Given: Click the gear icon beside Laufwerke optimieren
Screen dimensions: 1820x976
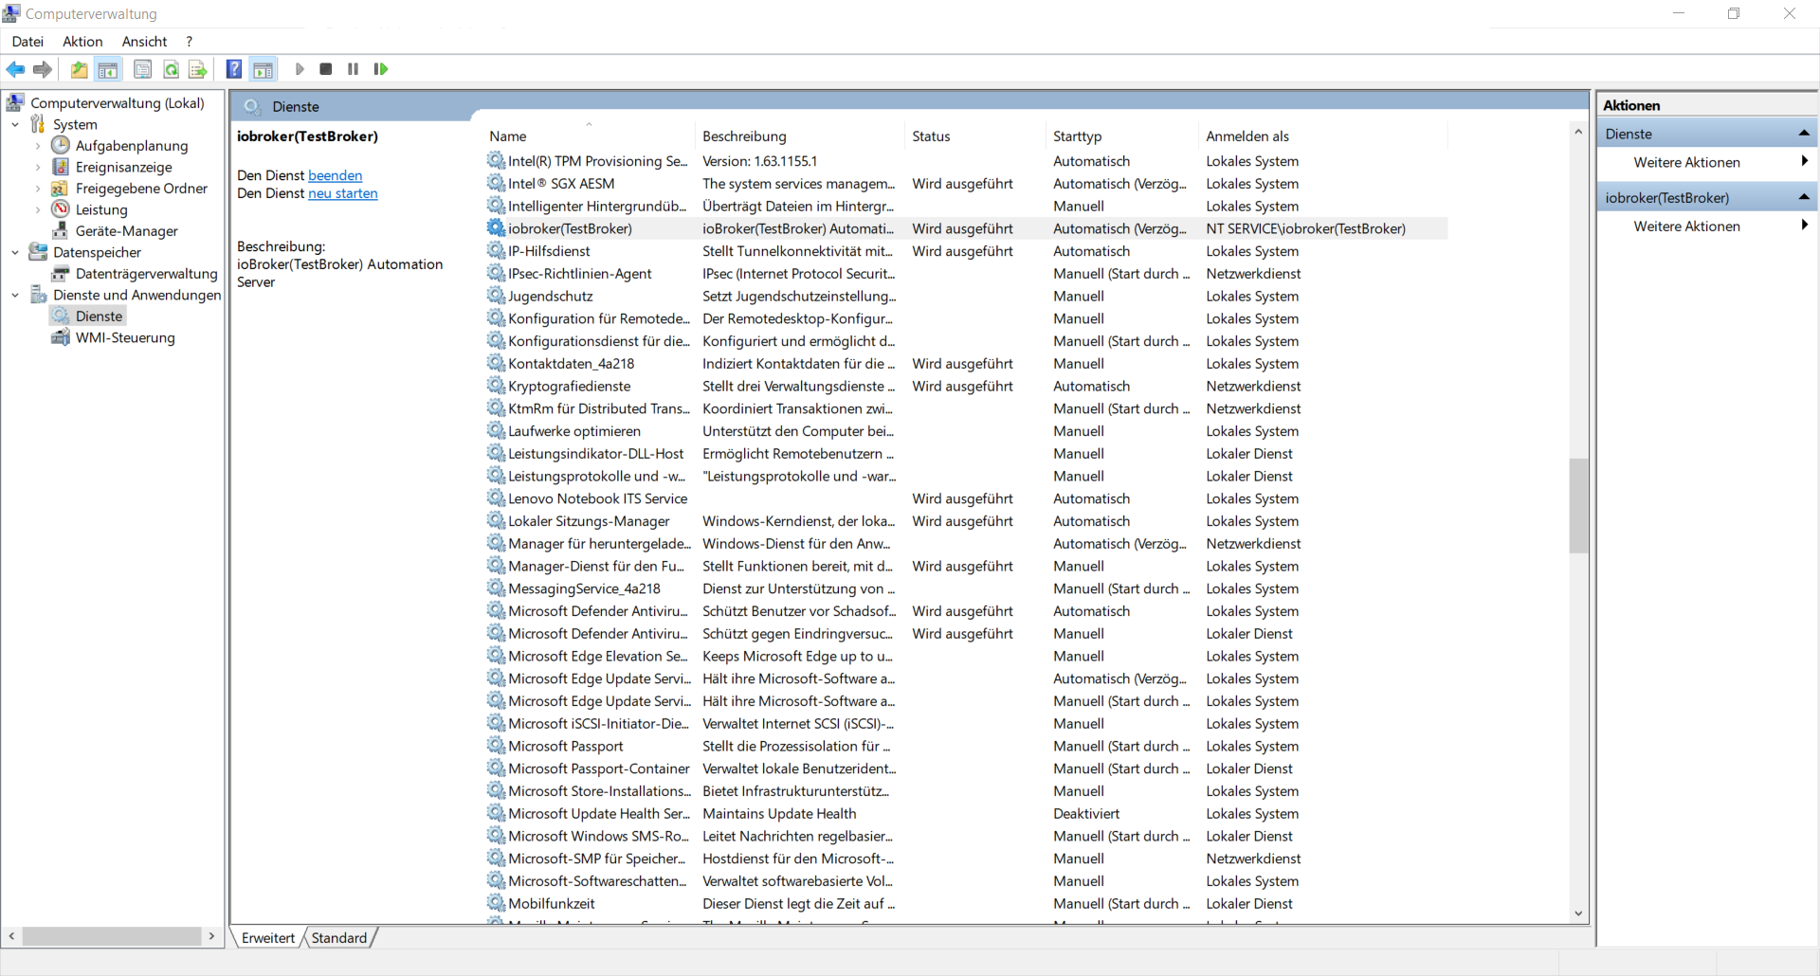Looking at the screenshot, I should (496, 431).
